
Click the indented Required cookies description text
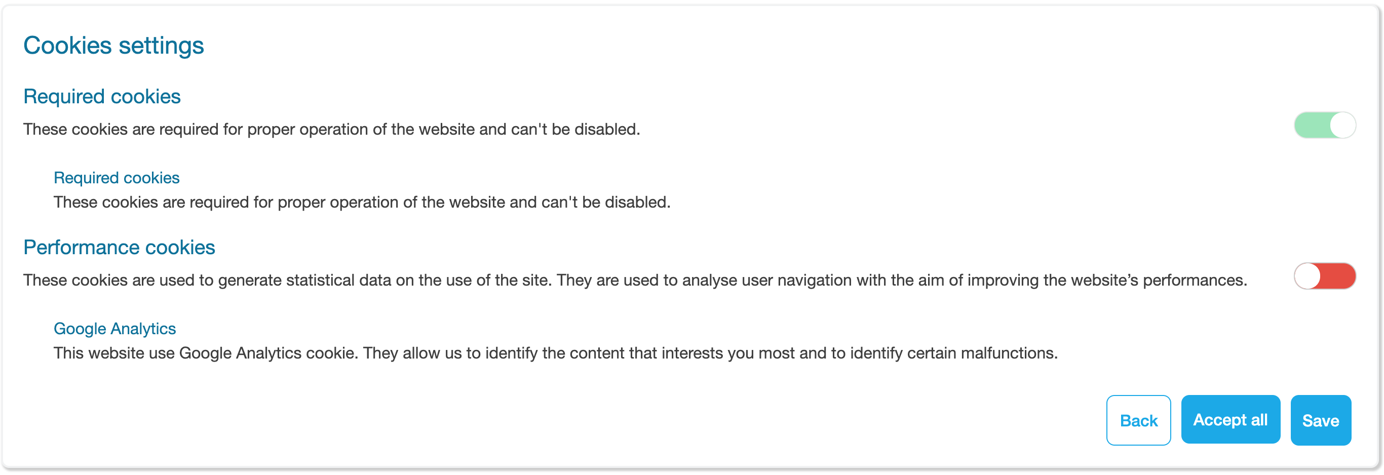tap(362, 203)
